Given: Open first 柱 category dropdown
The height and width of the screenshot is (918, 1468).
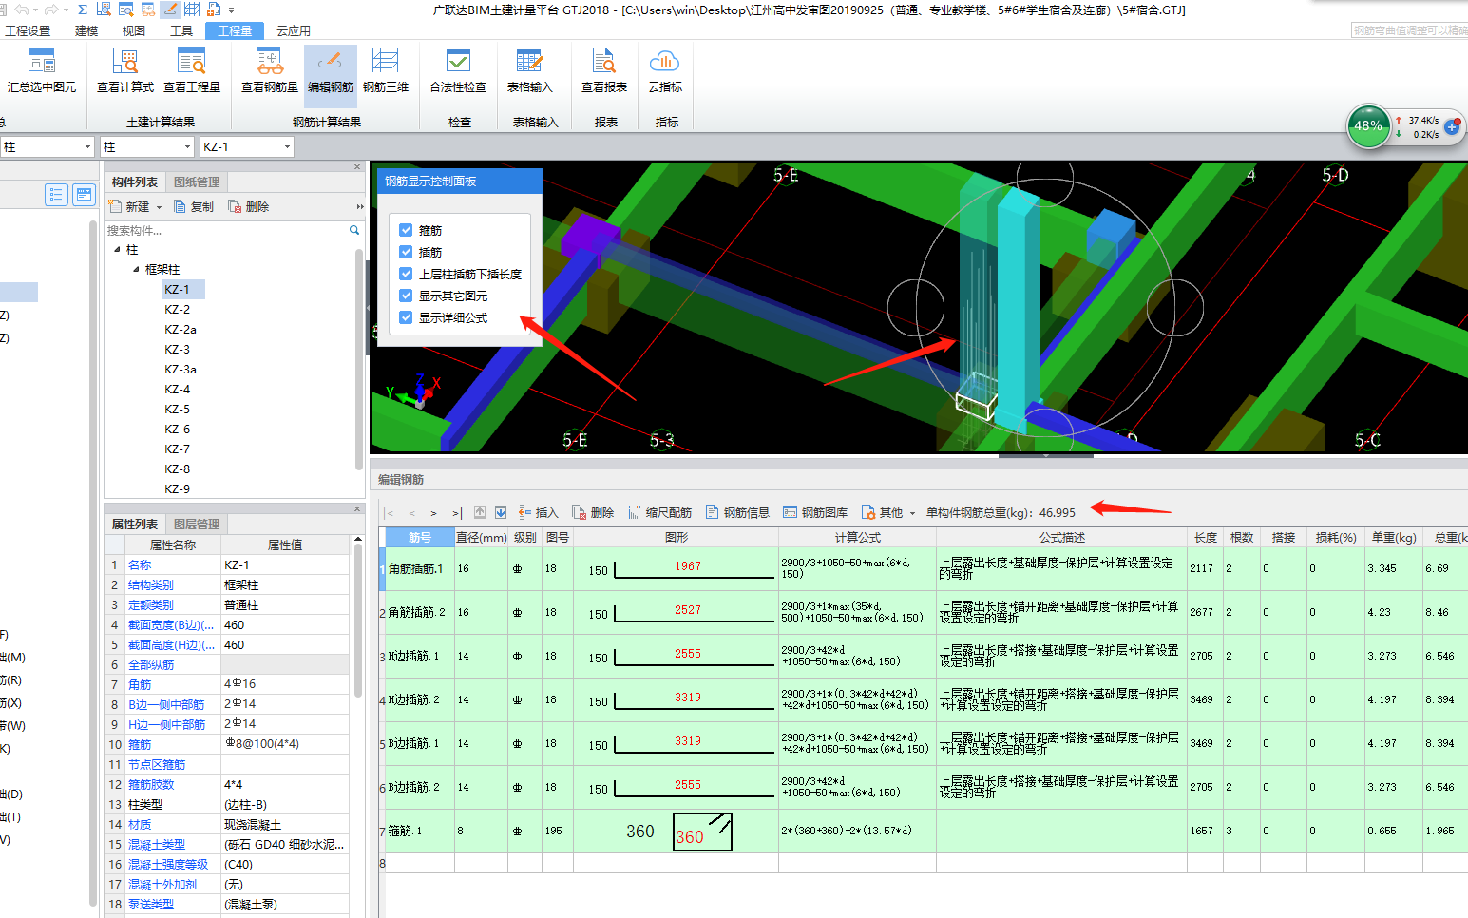Looking at the screenshot, I should pos(88,146).
